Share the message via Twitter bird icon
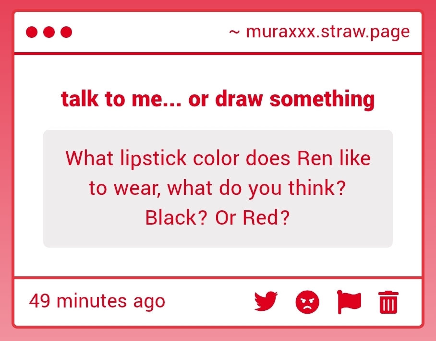 [266, 302]
